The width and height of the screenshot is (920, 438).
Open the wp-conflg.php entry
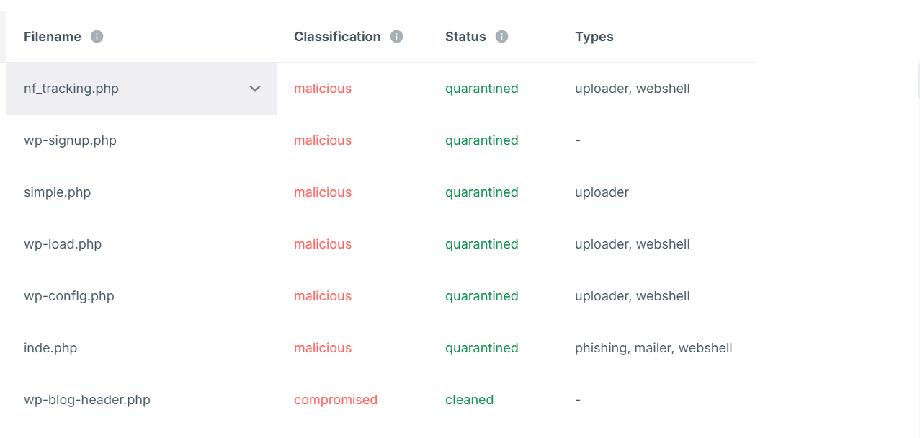click(69, 296)
